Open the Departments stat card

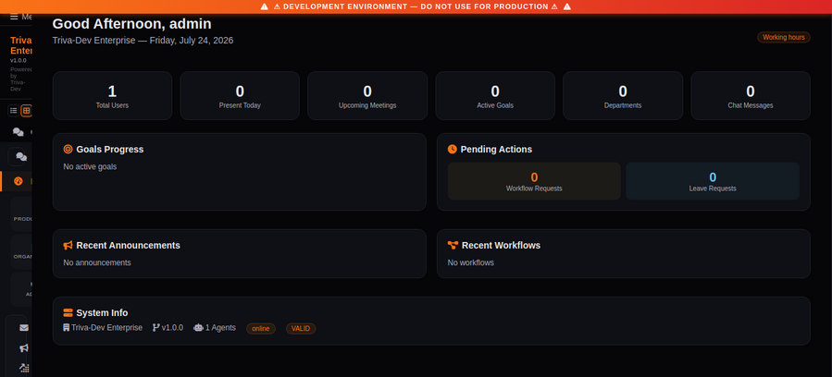623,96
